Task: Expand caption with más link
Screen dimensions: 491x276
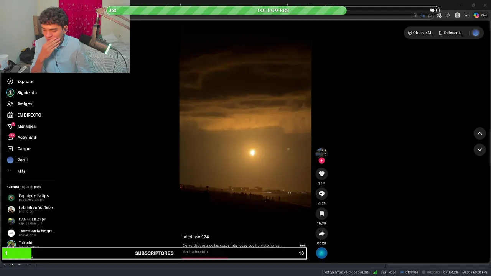Action: pyautogui.click(x=303, y=245)
